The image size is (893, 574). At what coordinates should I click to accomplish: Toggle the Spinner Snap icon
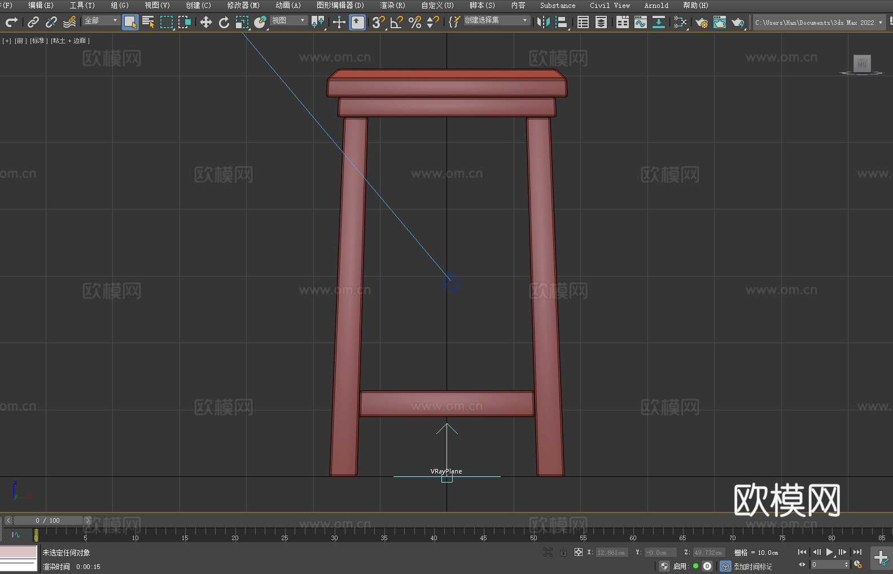point(433,22)
